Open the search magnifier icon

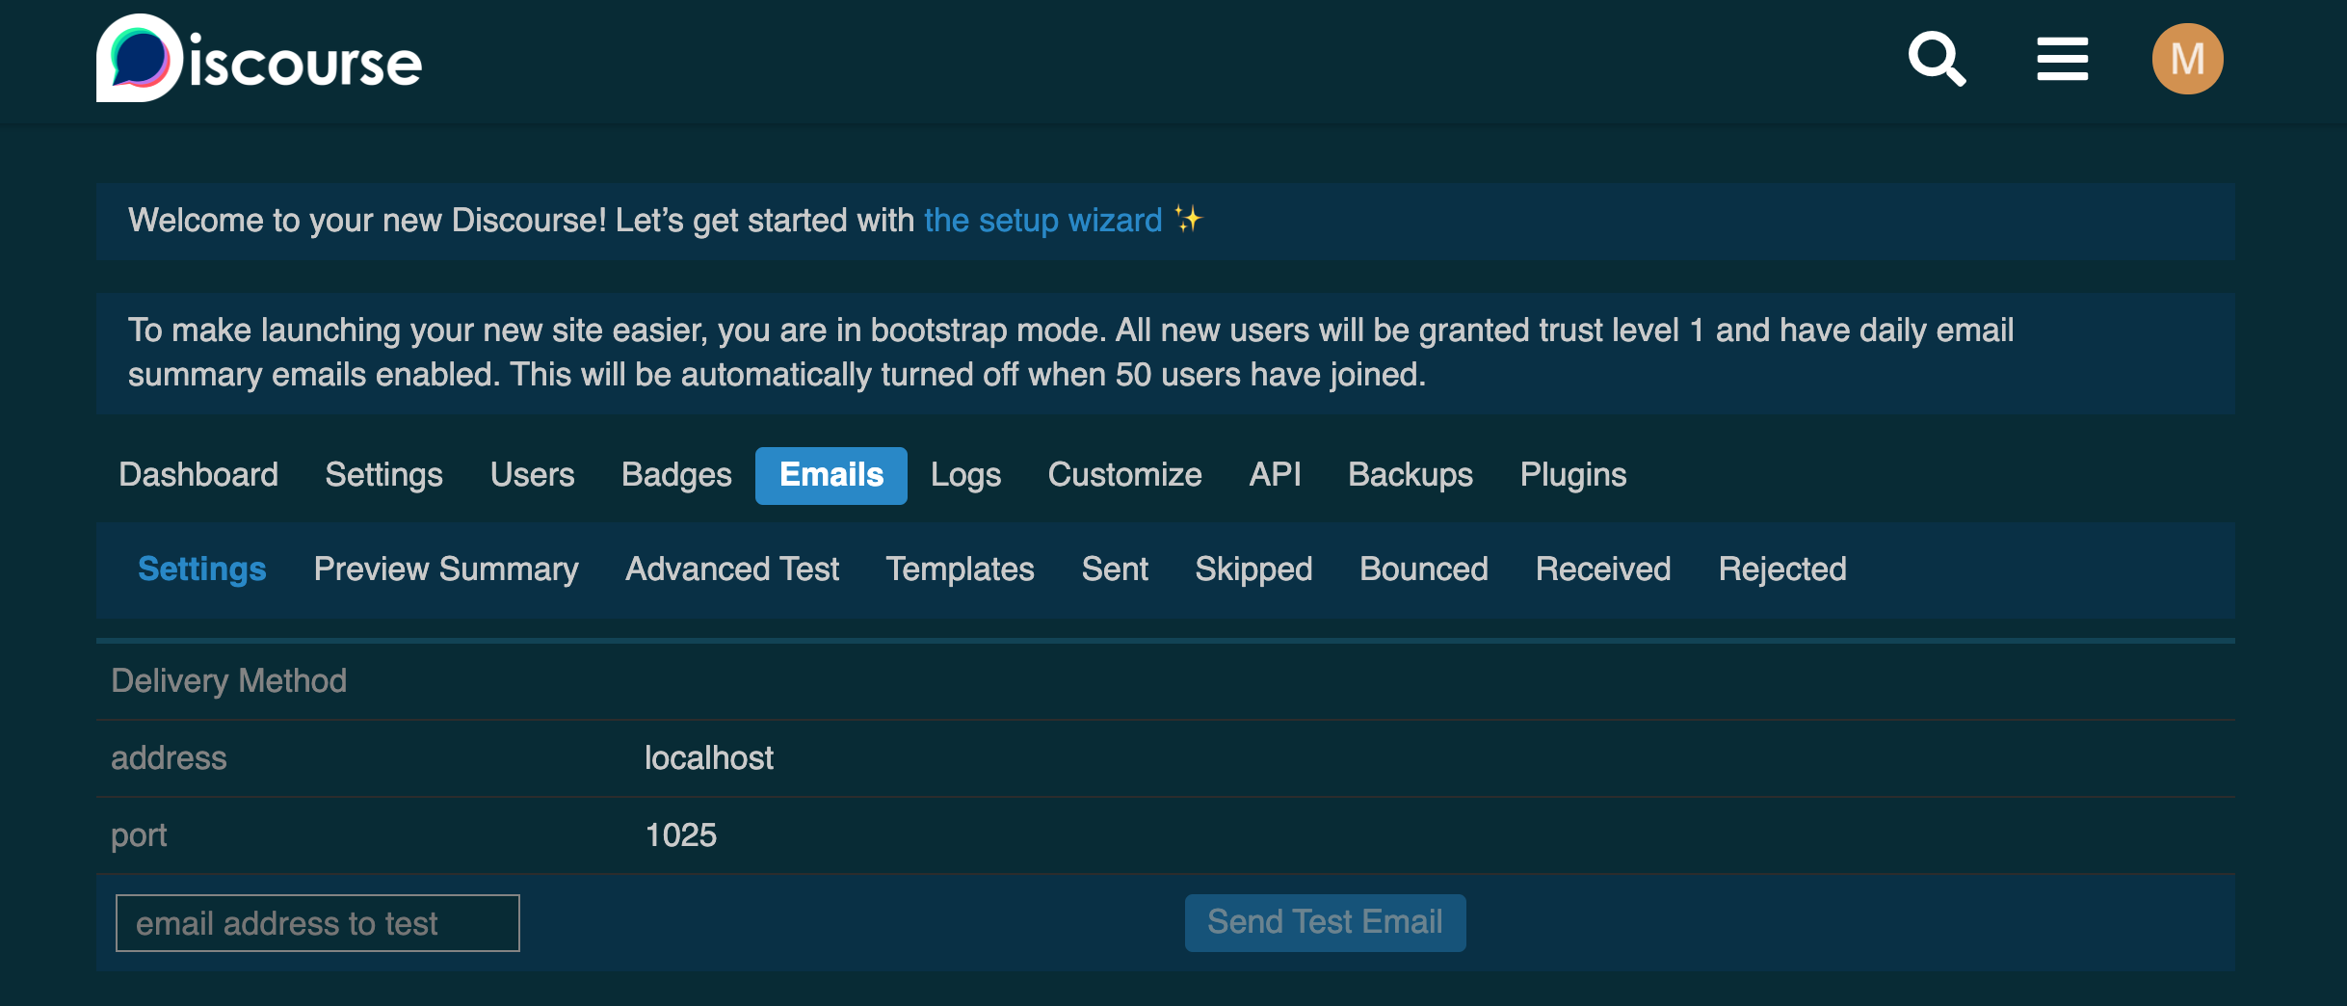pos(1937,60)
